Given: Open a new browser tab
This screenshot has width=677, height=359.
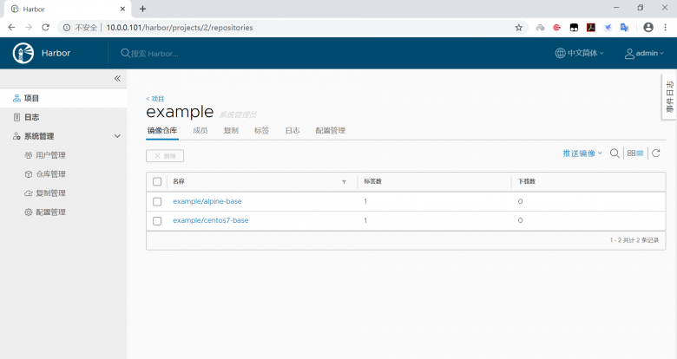Looking at the screenshot, I should click(143, 9).
